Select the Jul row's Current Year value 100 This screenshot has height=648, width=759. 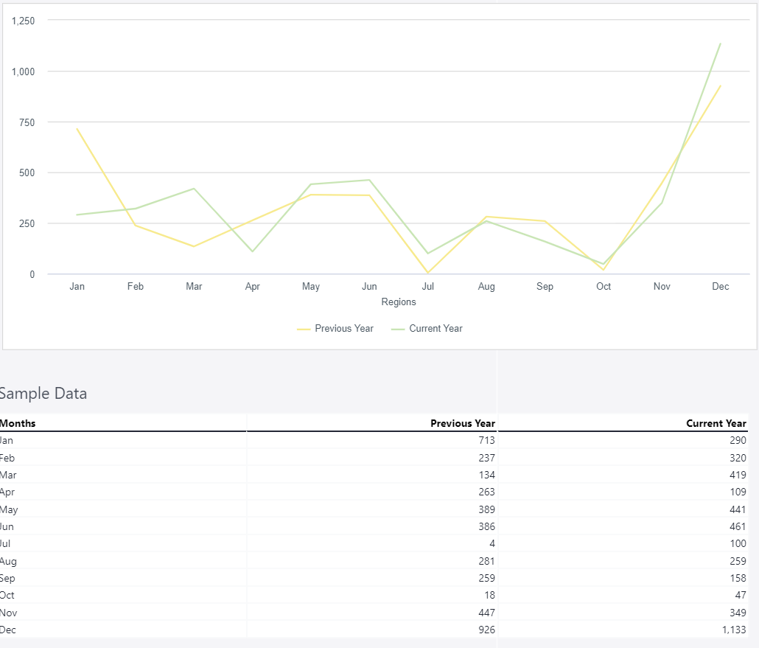point(738,544)
